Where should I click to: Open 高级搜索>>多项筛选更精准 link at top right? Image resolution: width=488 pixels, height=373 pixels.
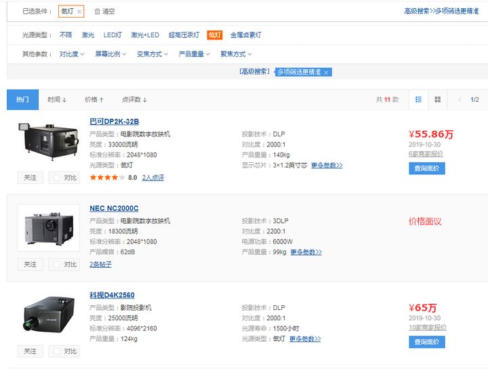coord(441,12)
